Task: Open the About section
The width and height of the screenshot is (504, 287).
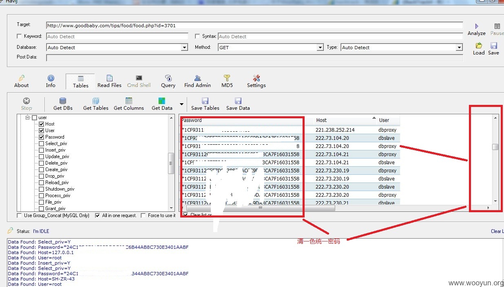Action: [22, 81]
